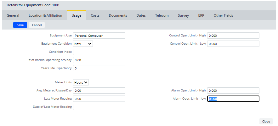
Task: Click the Alarm Oper. Limit - High field
Action: (233, 90)
